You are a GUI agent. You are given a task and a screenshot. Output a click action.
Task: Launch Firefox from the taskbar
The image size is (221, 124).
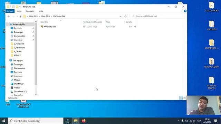[84, 121]
